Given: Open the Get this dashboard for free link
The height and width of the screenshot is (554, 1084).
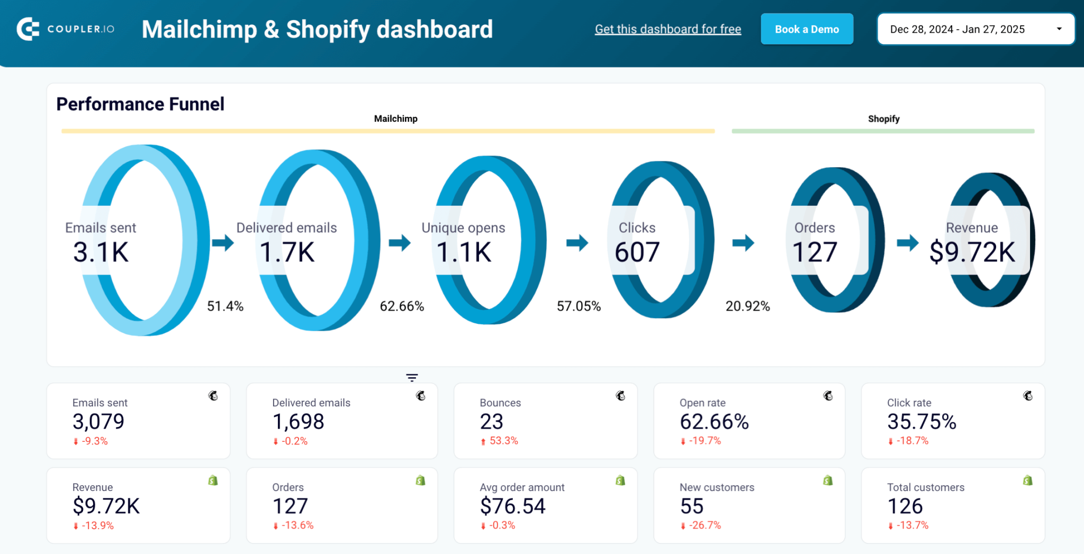Looking at the screenshot, I should coord(667,29).
